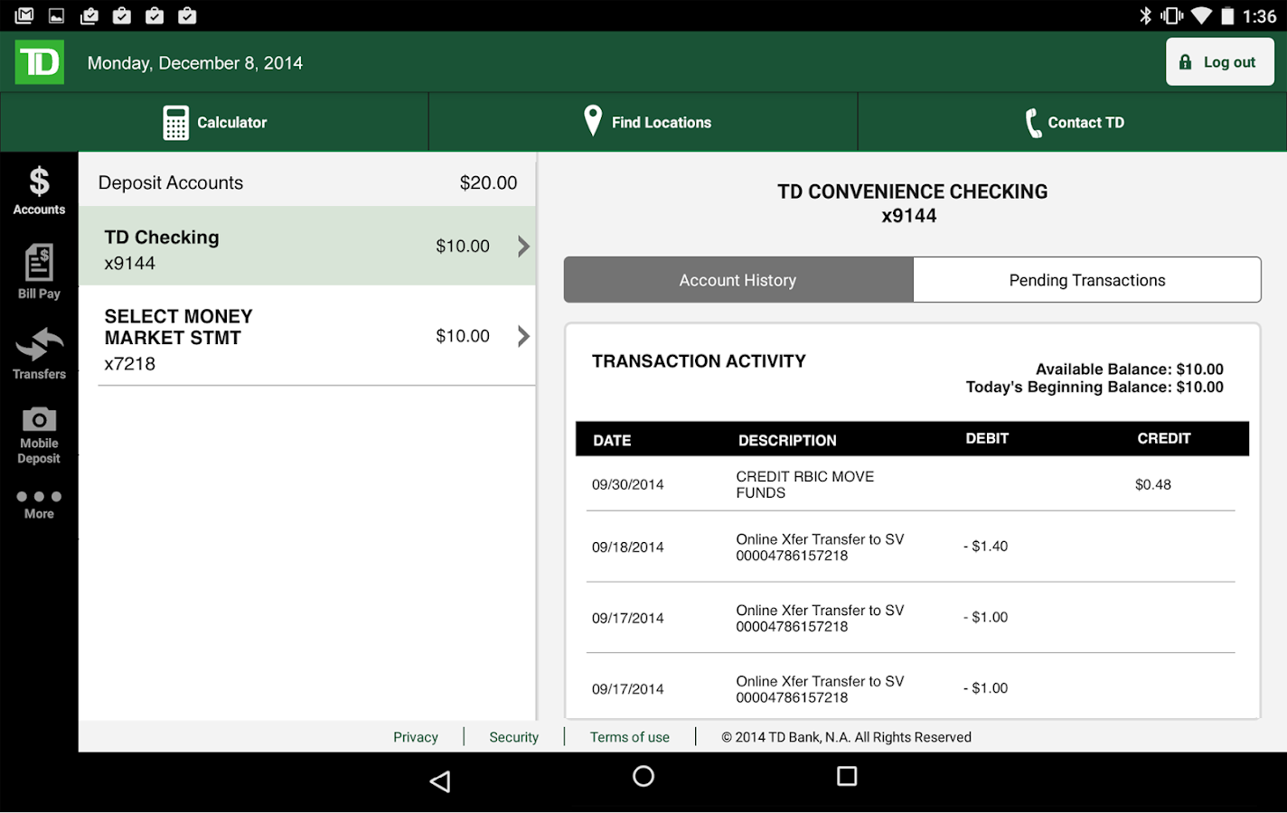Click the 09/30/2014 transaction date

628,484
